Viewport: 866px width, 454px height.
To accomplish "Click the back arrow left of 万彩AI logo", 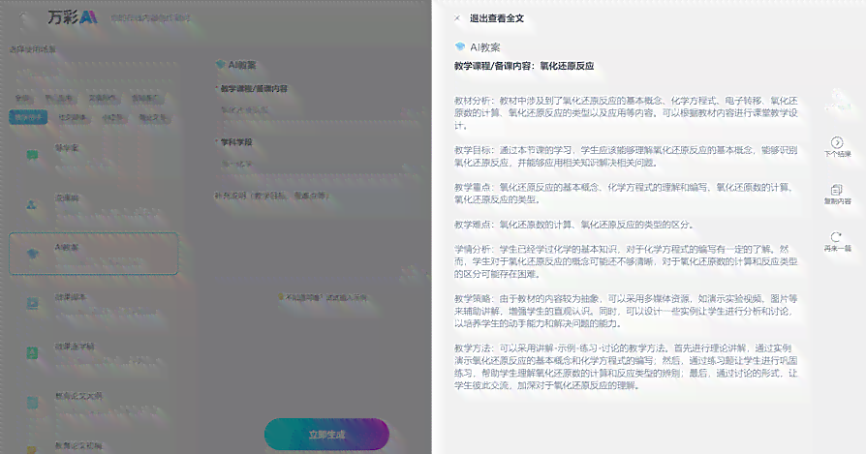I will click(x=24, y=18).
